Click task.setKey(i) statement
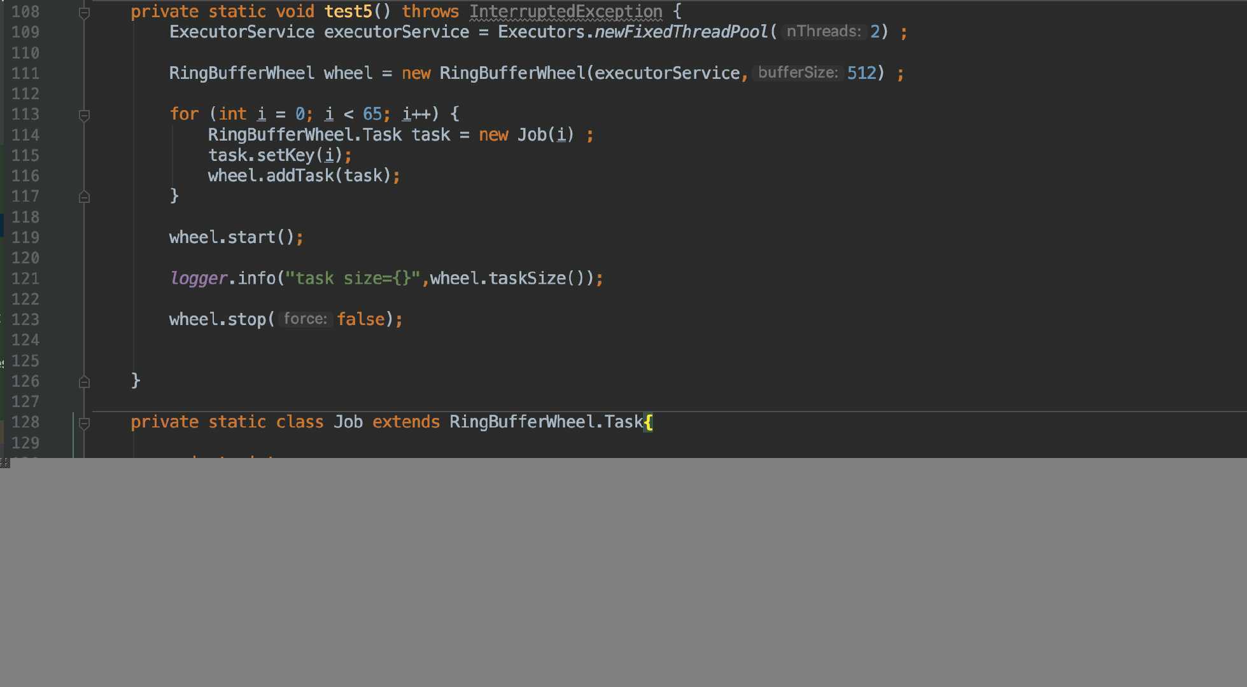Screen dimensions: 1247x687 [x=280, y=155]
